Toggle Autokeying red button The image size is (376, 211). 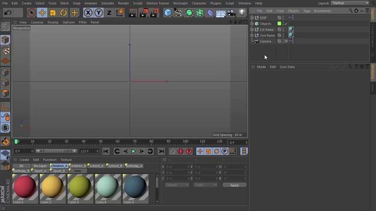(180, 151)
